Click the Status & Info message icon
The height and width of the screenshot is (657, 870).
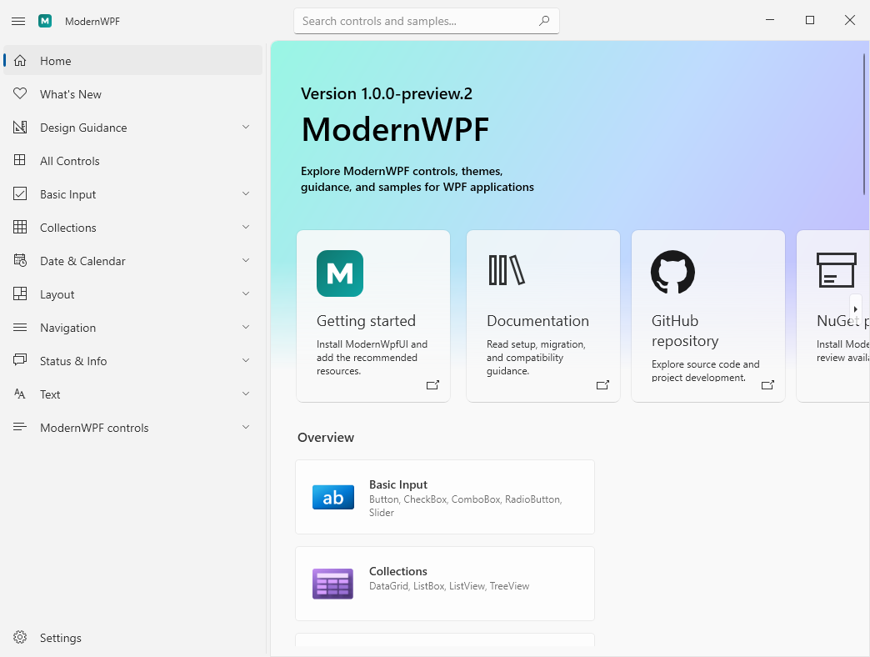(x=20, y=360)
